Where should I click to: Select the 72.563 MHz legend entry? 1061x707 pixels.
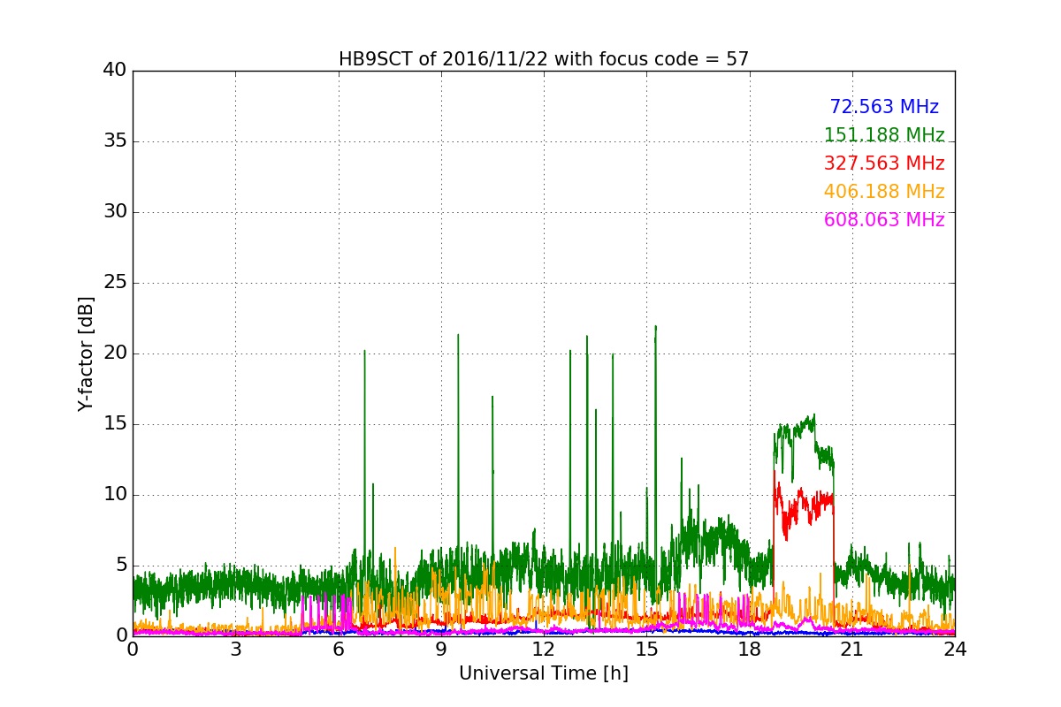(884, 107)
